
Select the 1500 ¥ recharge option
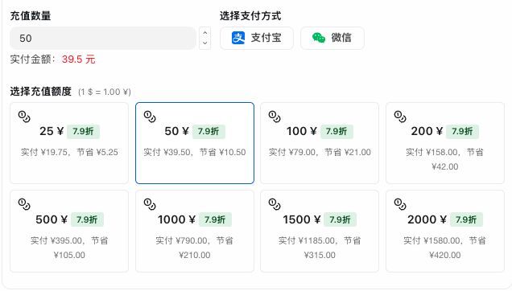click(320, 231)
